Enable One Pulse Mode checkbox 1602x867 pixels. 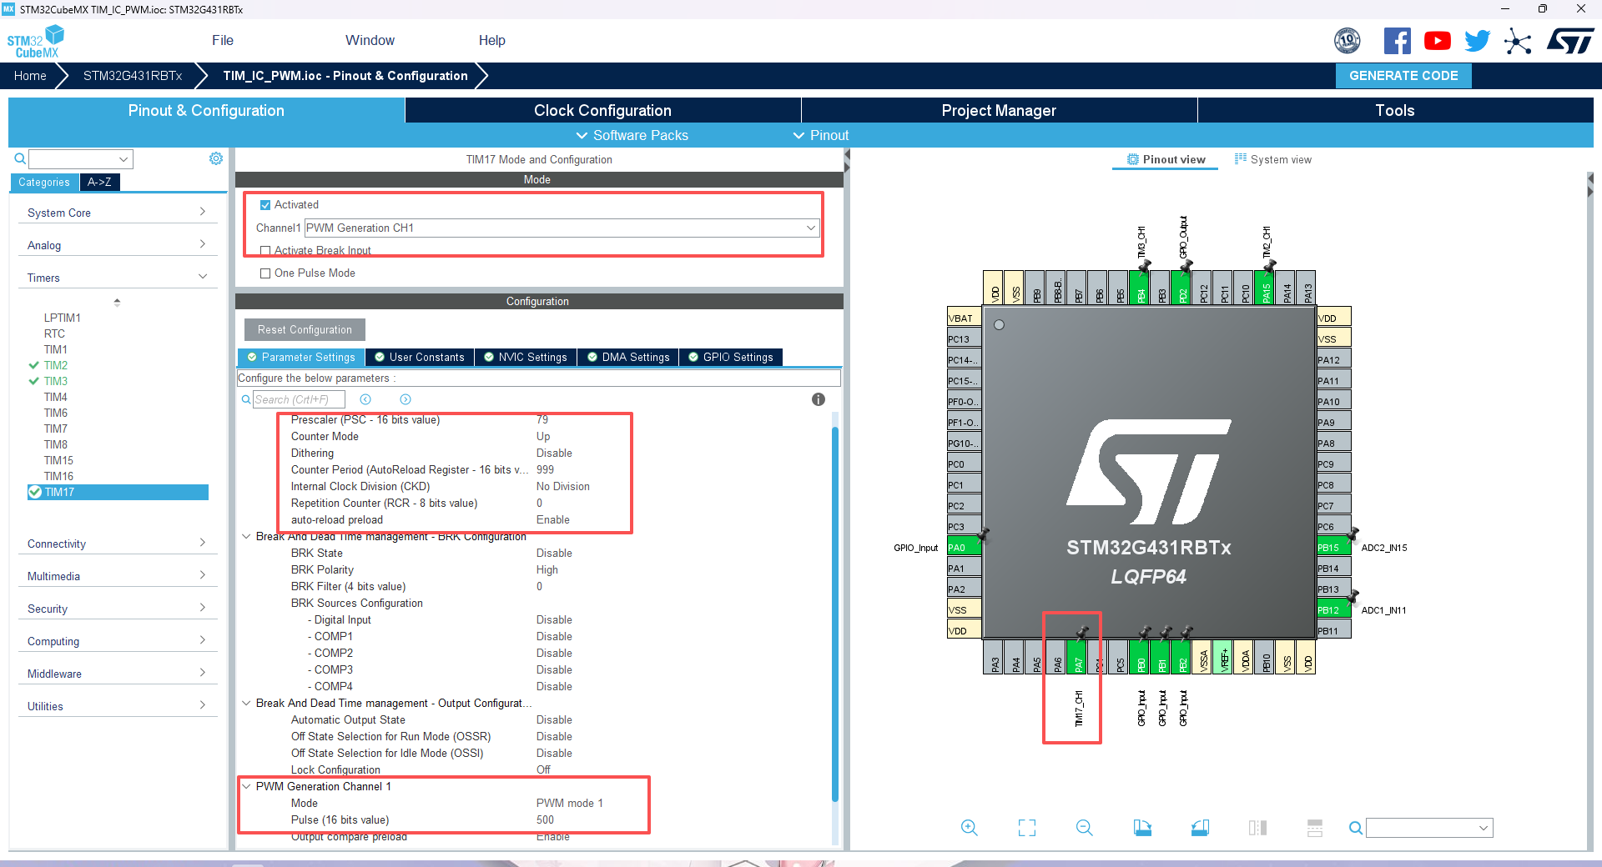265,273
